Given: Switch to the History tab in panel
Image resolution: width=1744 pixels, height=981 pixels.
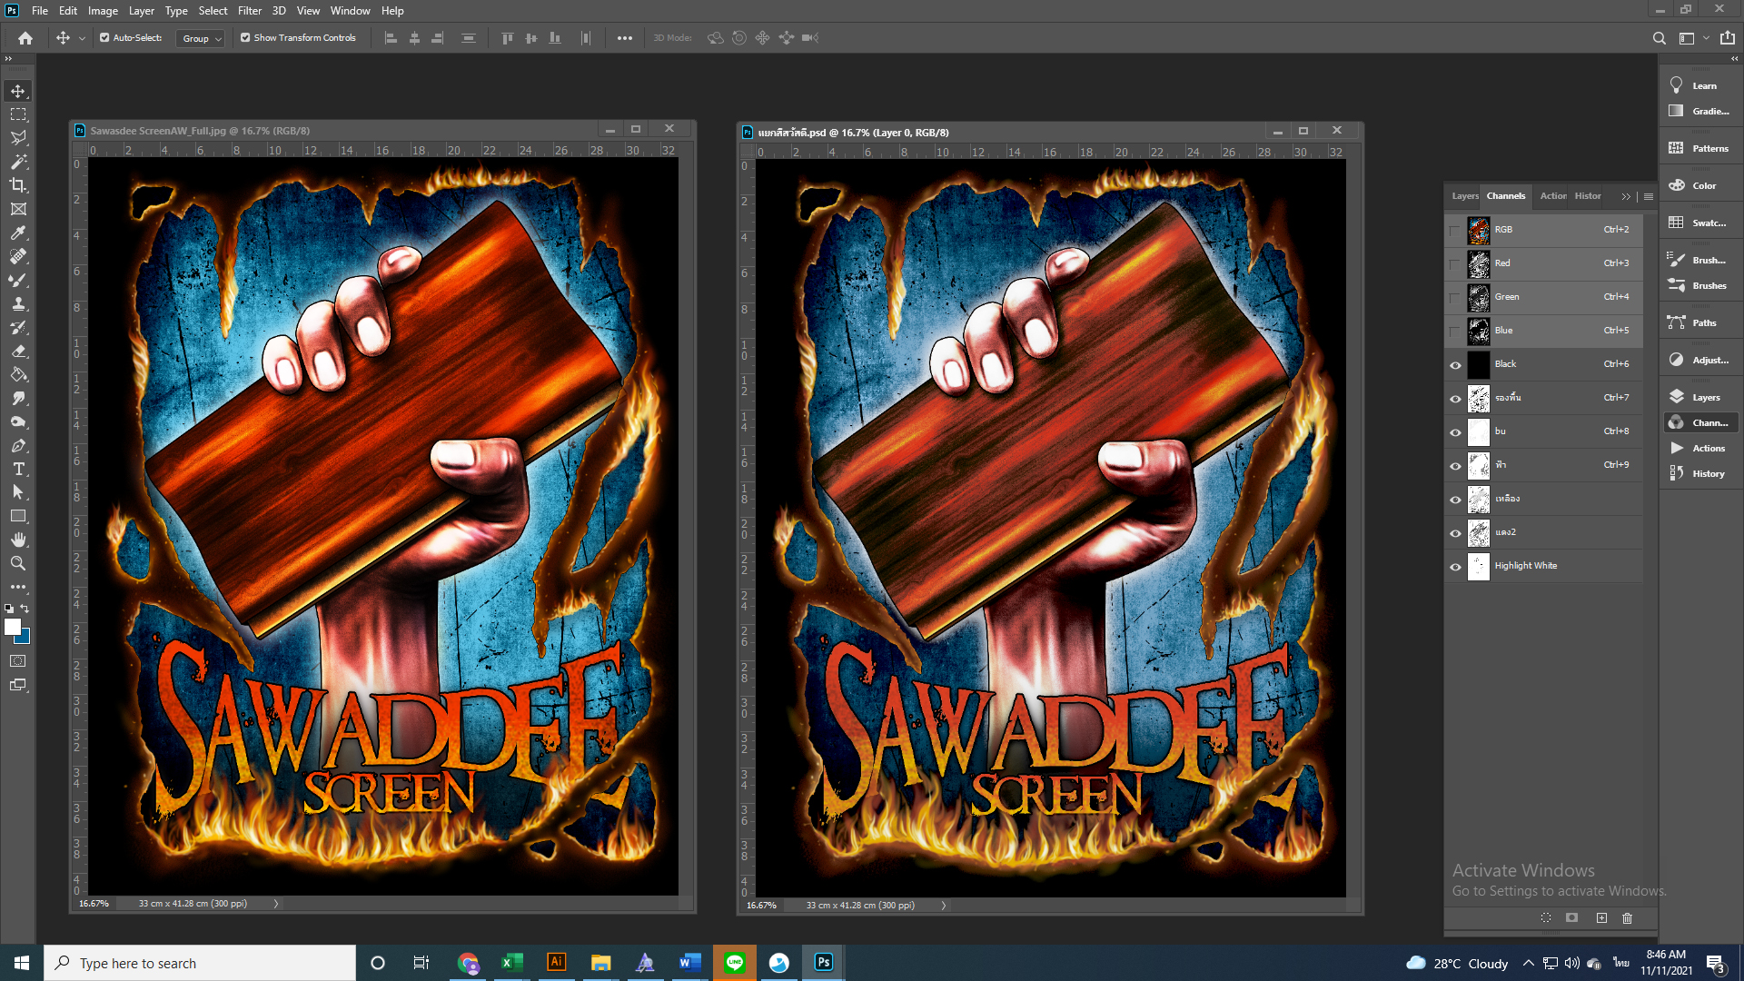Looking at the screenshot, I should pyautogui.click(x=1588, y=196).
